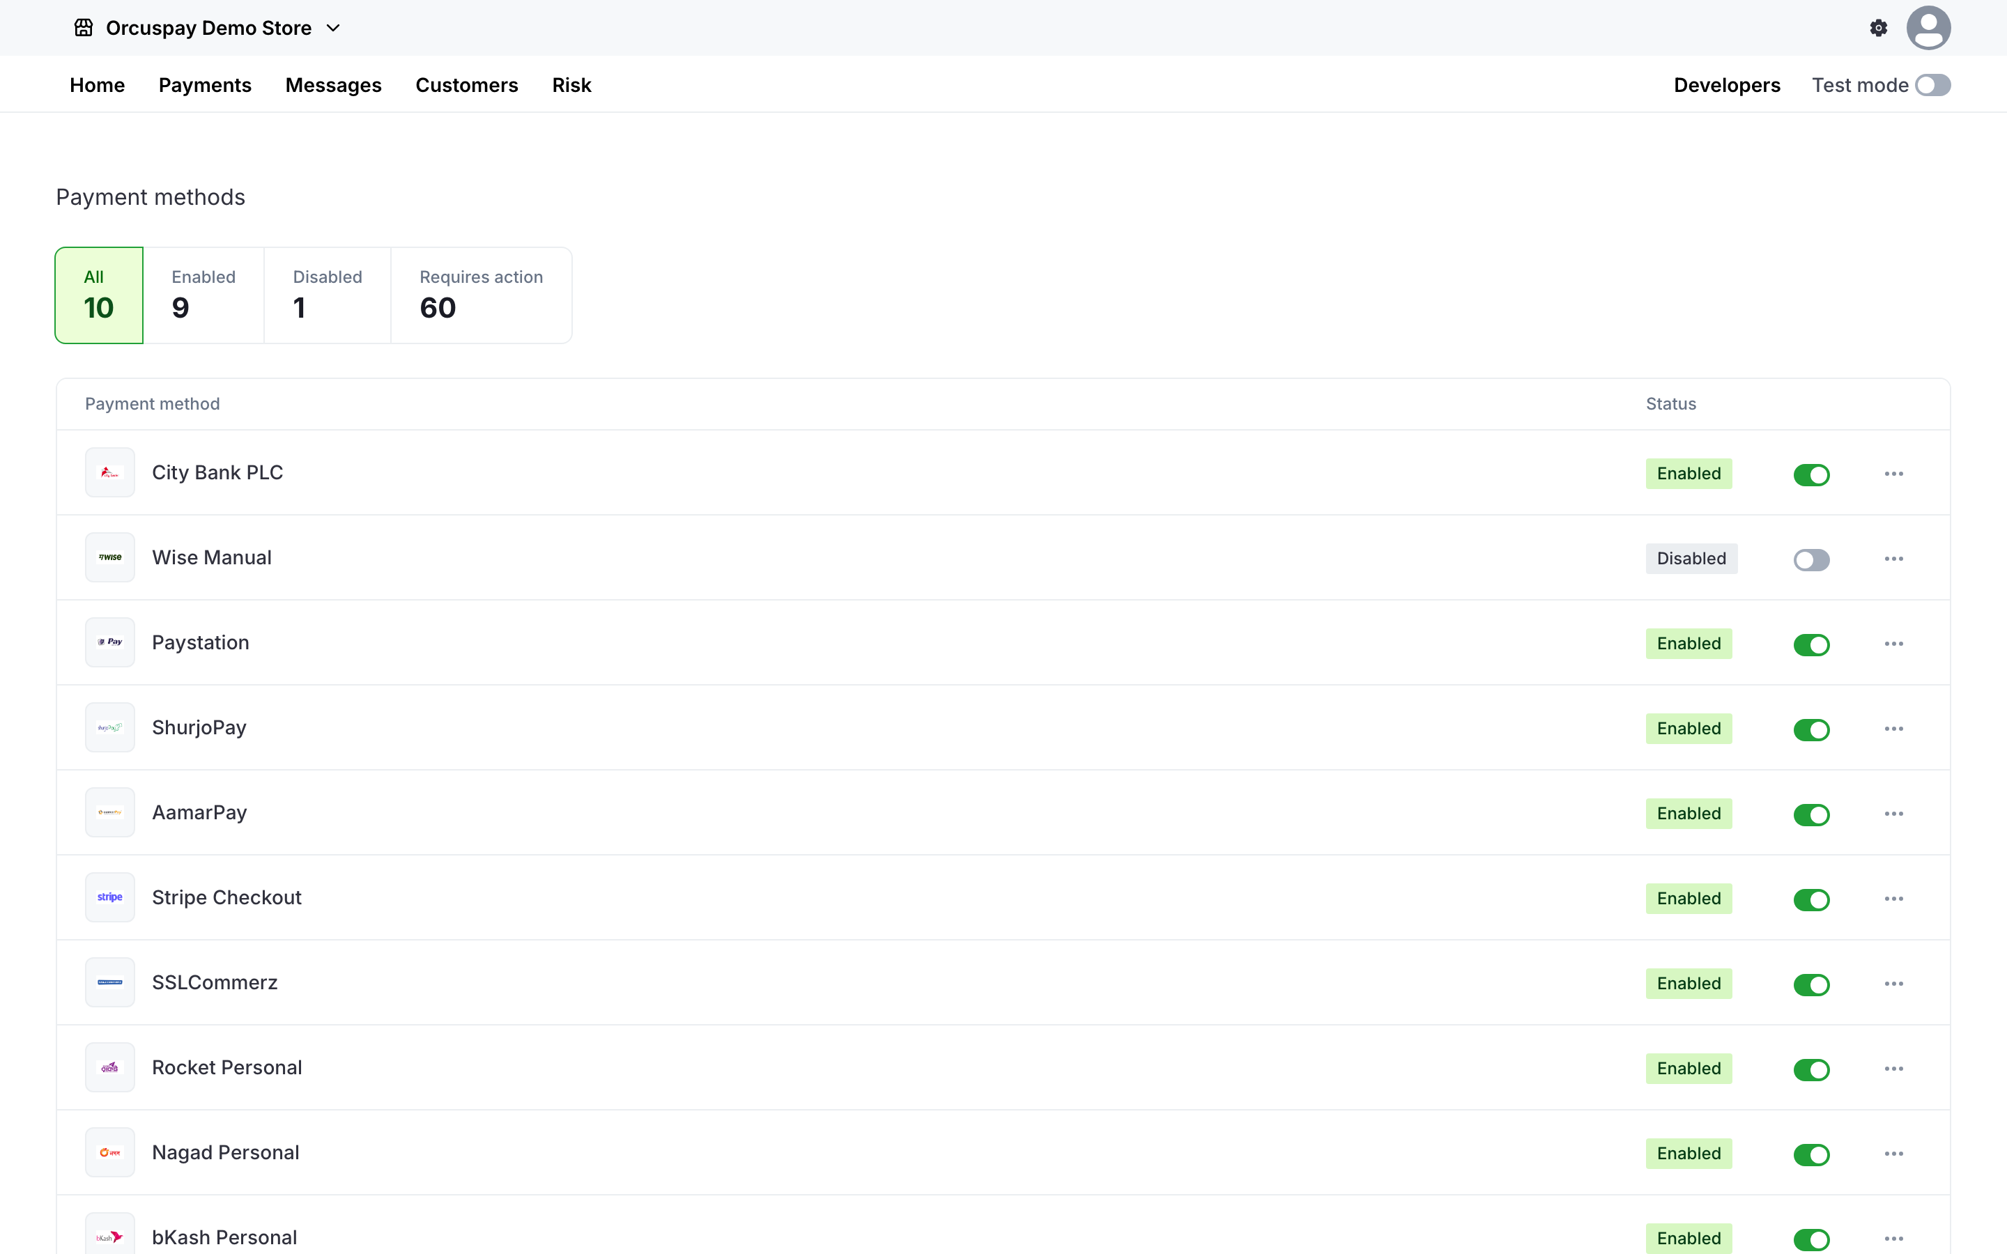Disable SSLCommerz toggle
This screenshot has height=1254, width=2007.
tap(1811, 984)
